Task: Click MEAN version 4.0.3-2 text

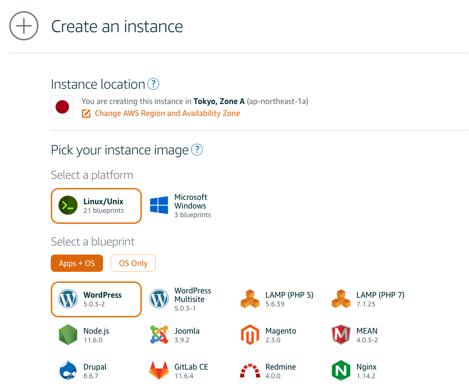Action: click(x=367, y=340)
